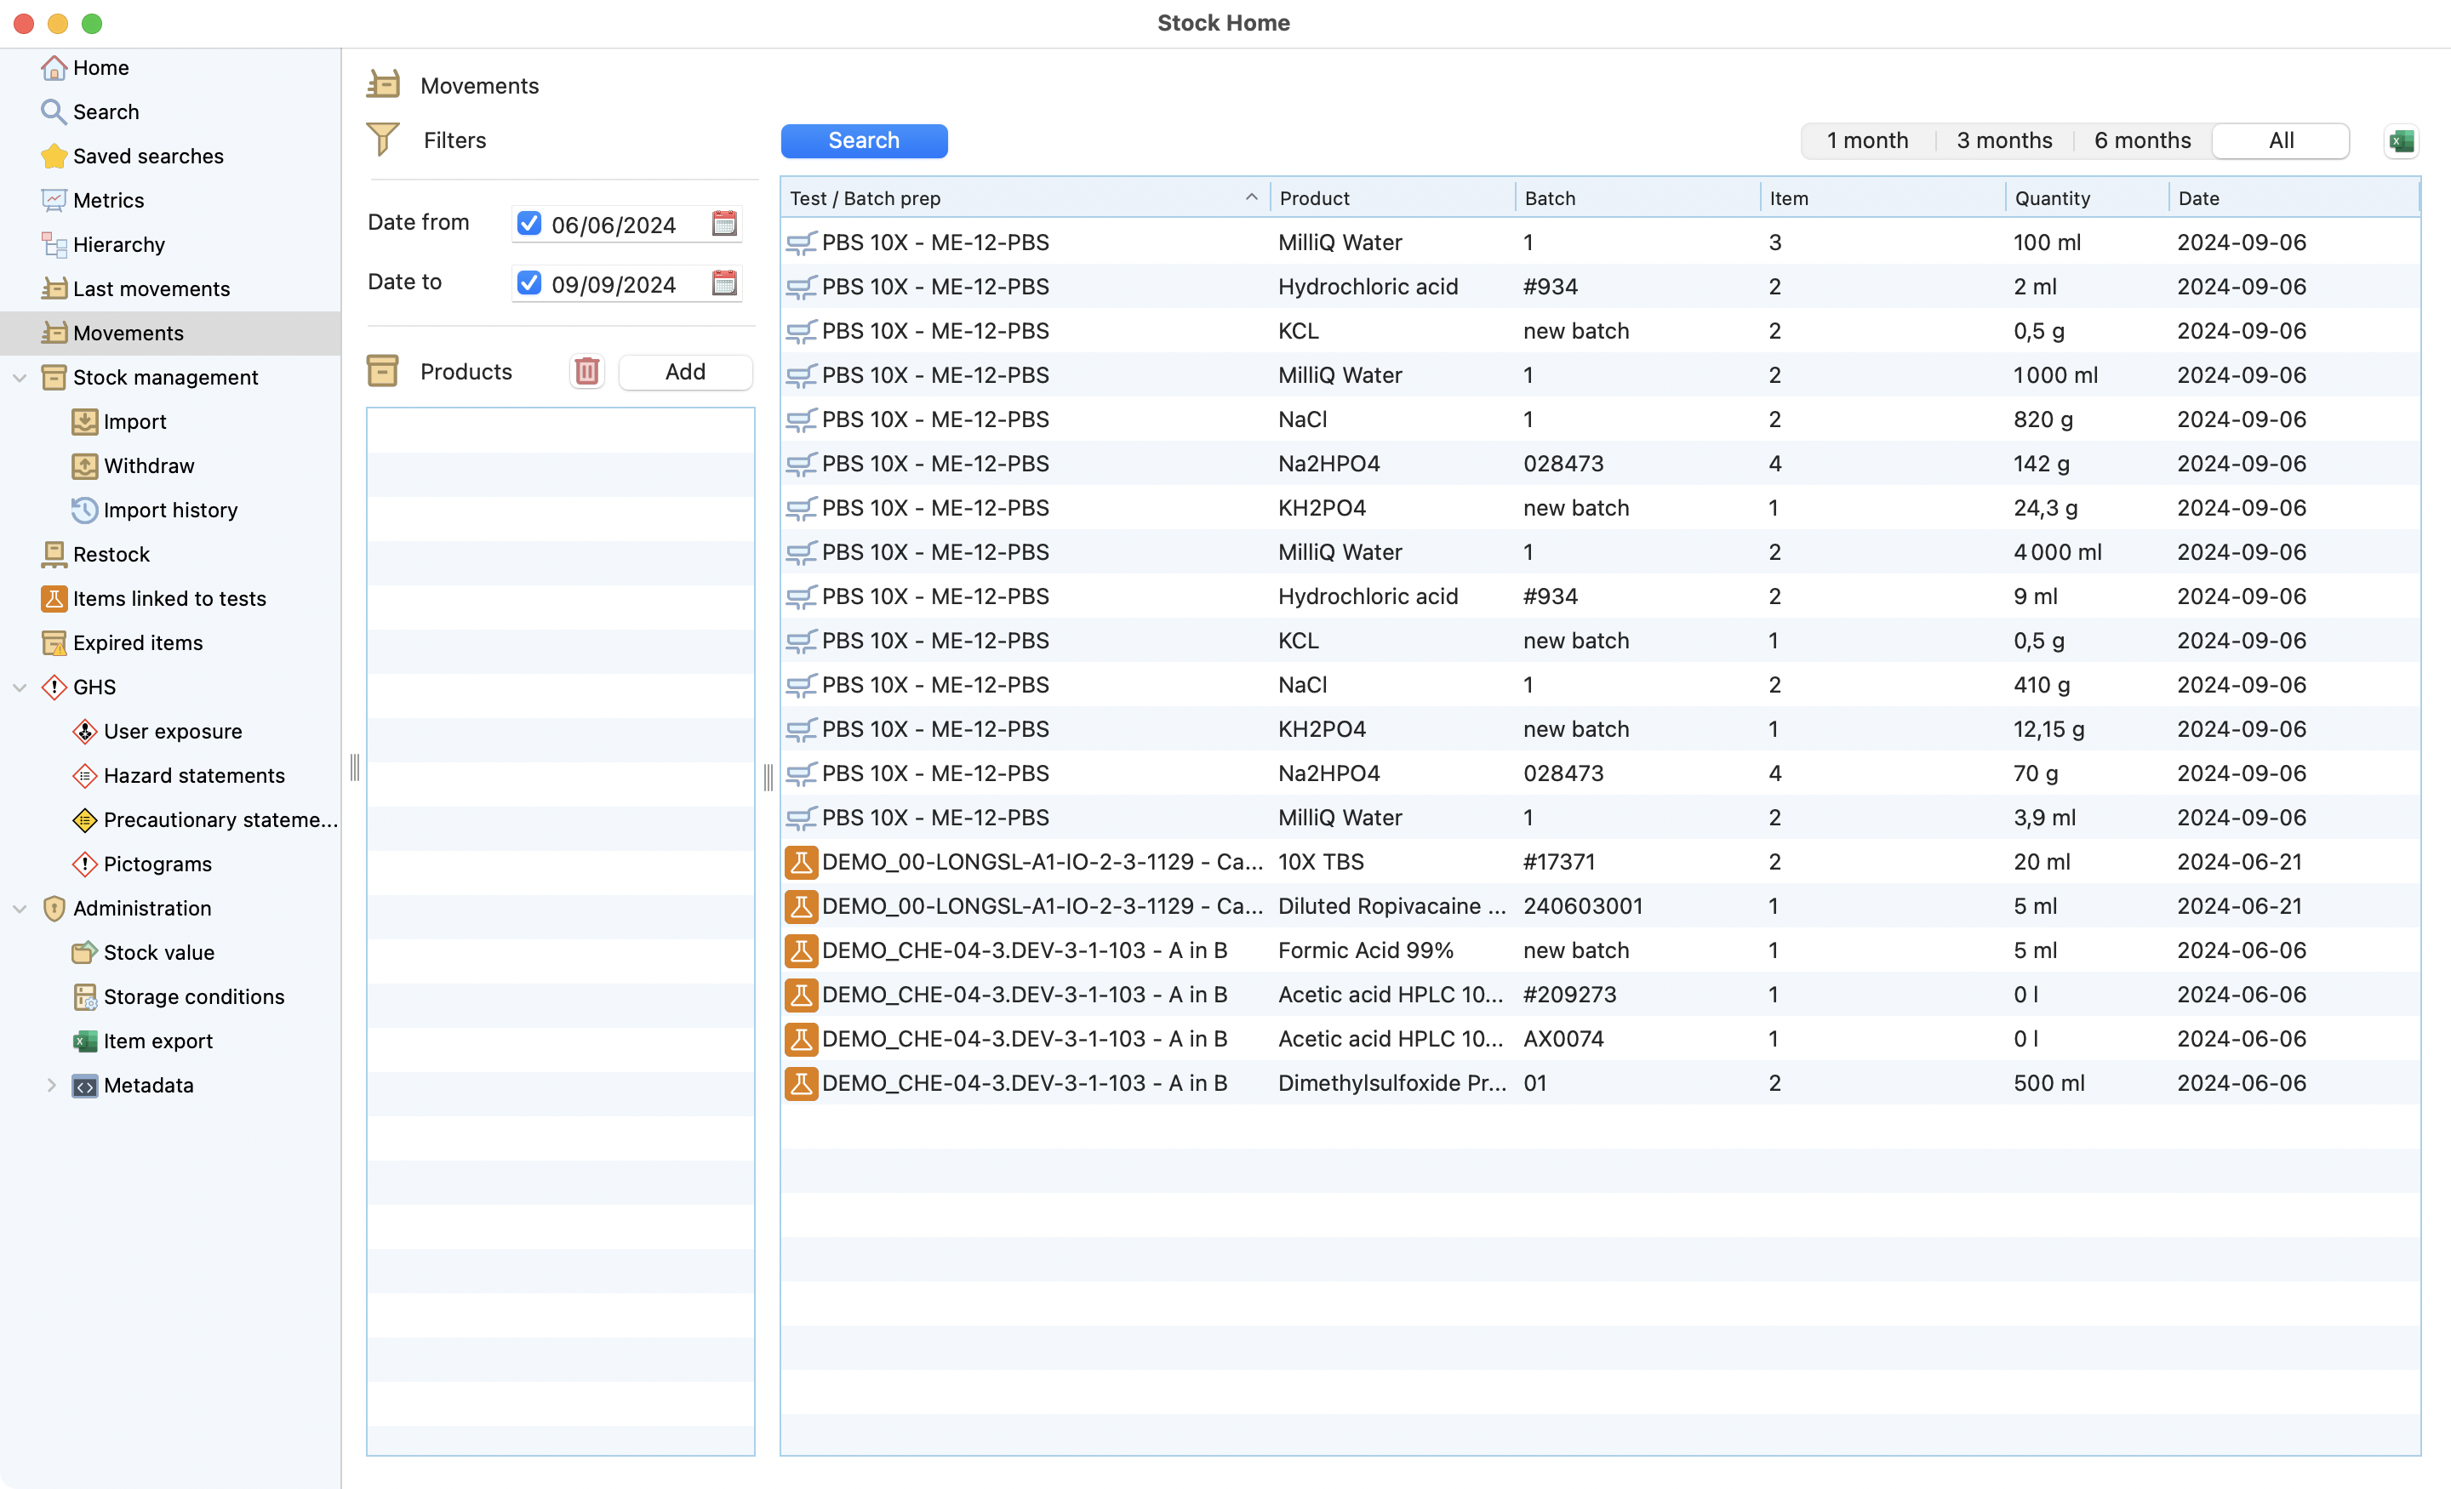Click the red trash icon beside Products
Image resolution: width=2451 pixels, height=1489 pixels.
coord(587,372)
